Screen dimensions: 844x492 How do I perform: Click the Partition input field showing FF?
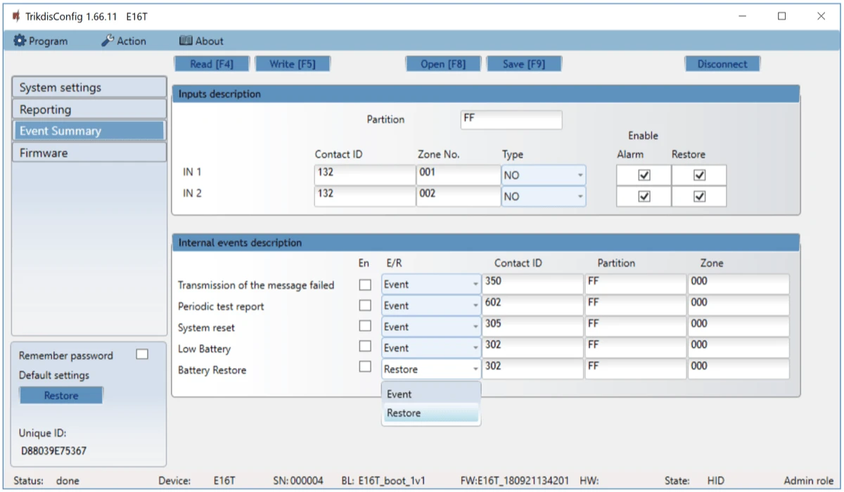point(511,119)
